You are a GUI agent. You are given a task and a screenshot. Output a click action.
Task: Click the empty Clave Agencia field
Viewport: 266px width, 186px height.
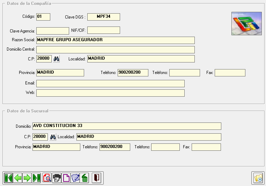point(53,31)
